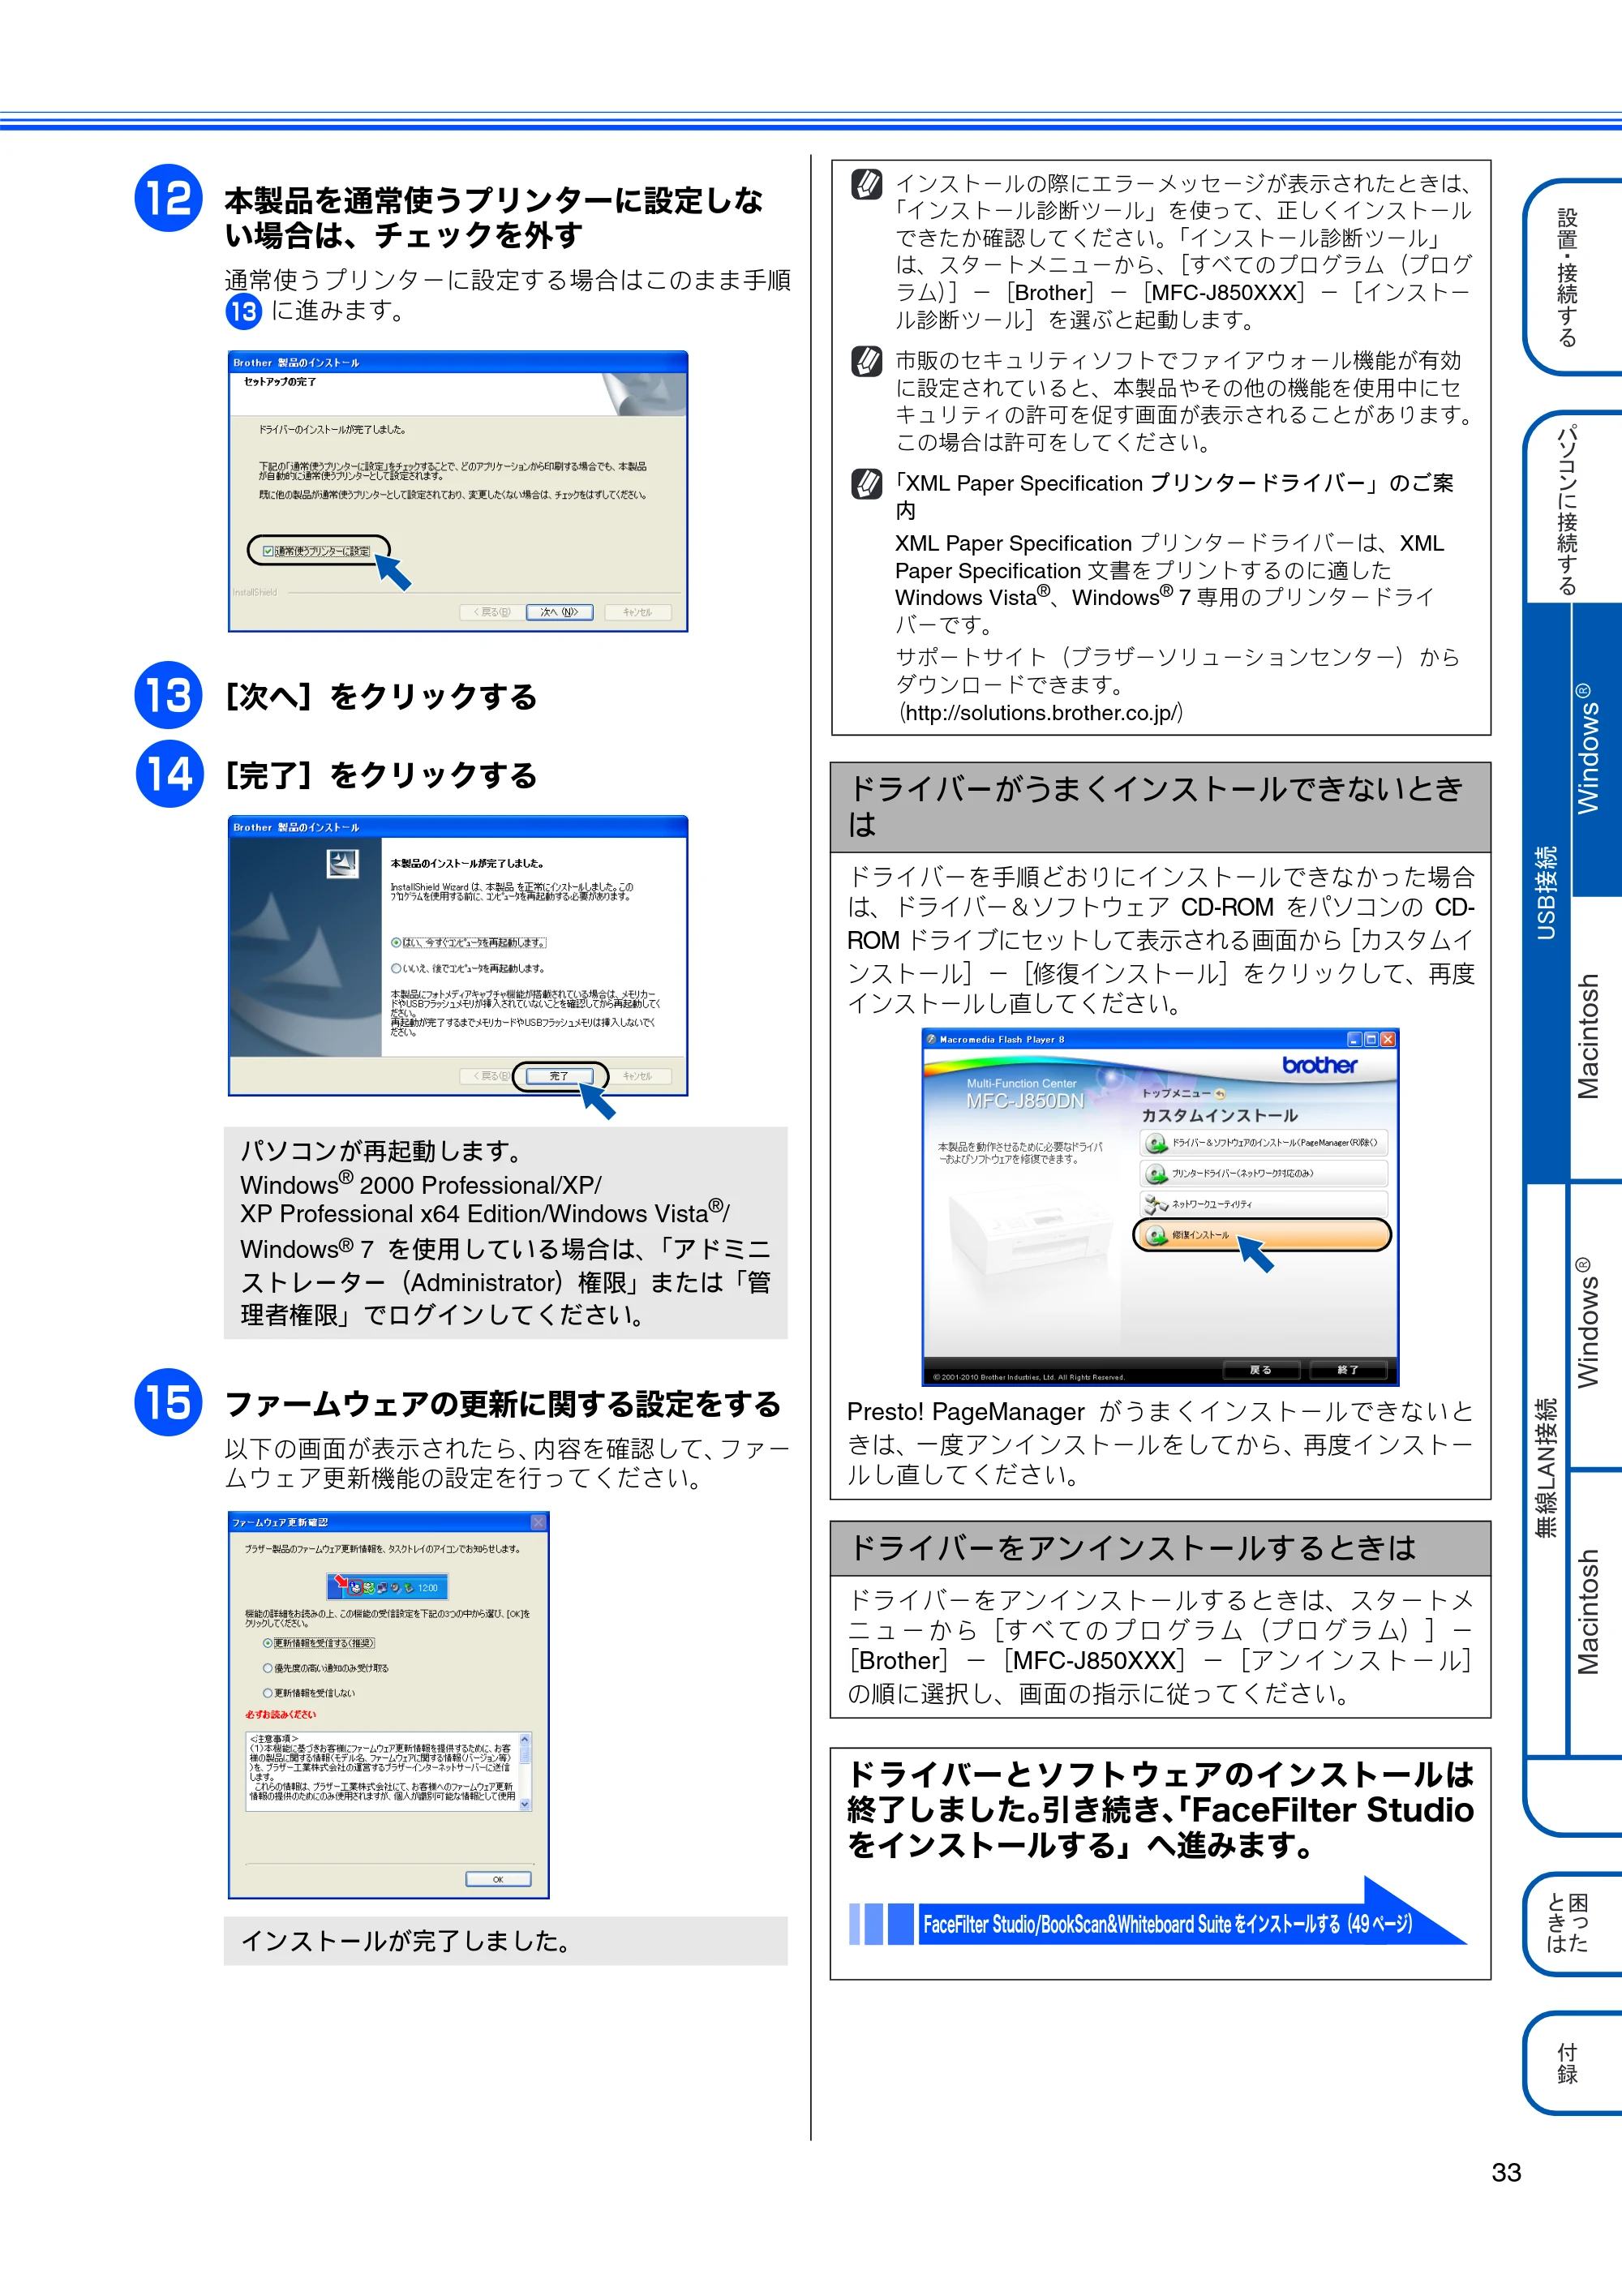Click the 12:00 clock in the tray image
Viewport: 1622px width, 2296px height.
[x=428, y=1588]
